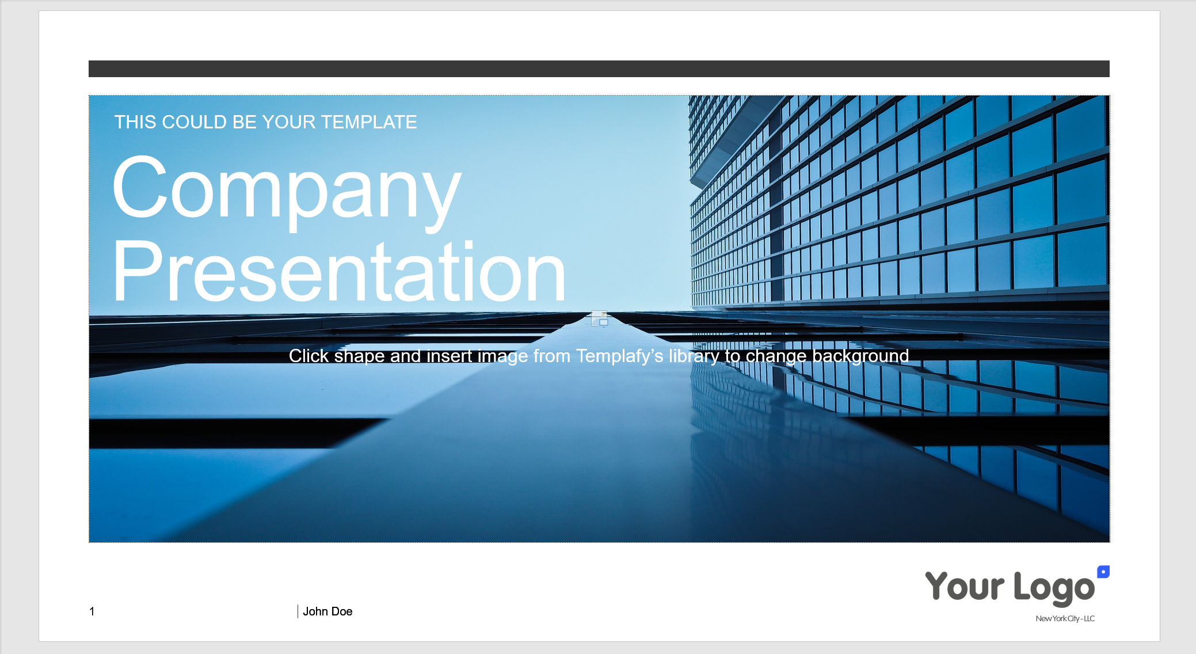
Task: Click the "THIS COULD BE YOUR TEMPLATE" subtitle
Action: tap(265, 122)
